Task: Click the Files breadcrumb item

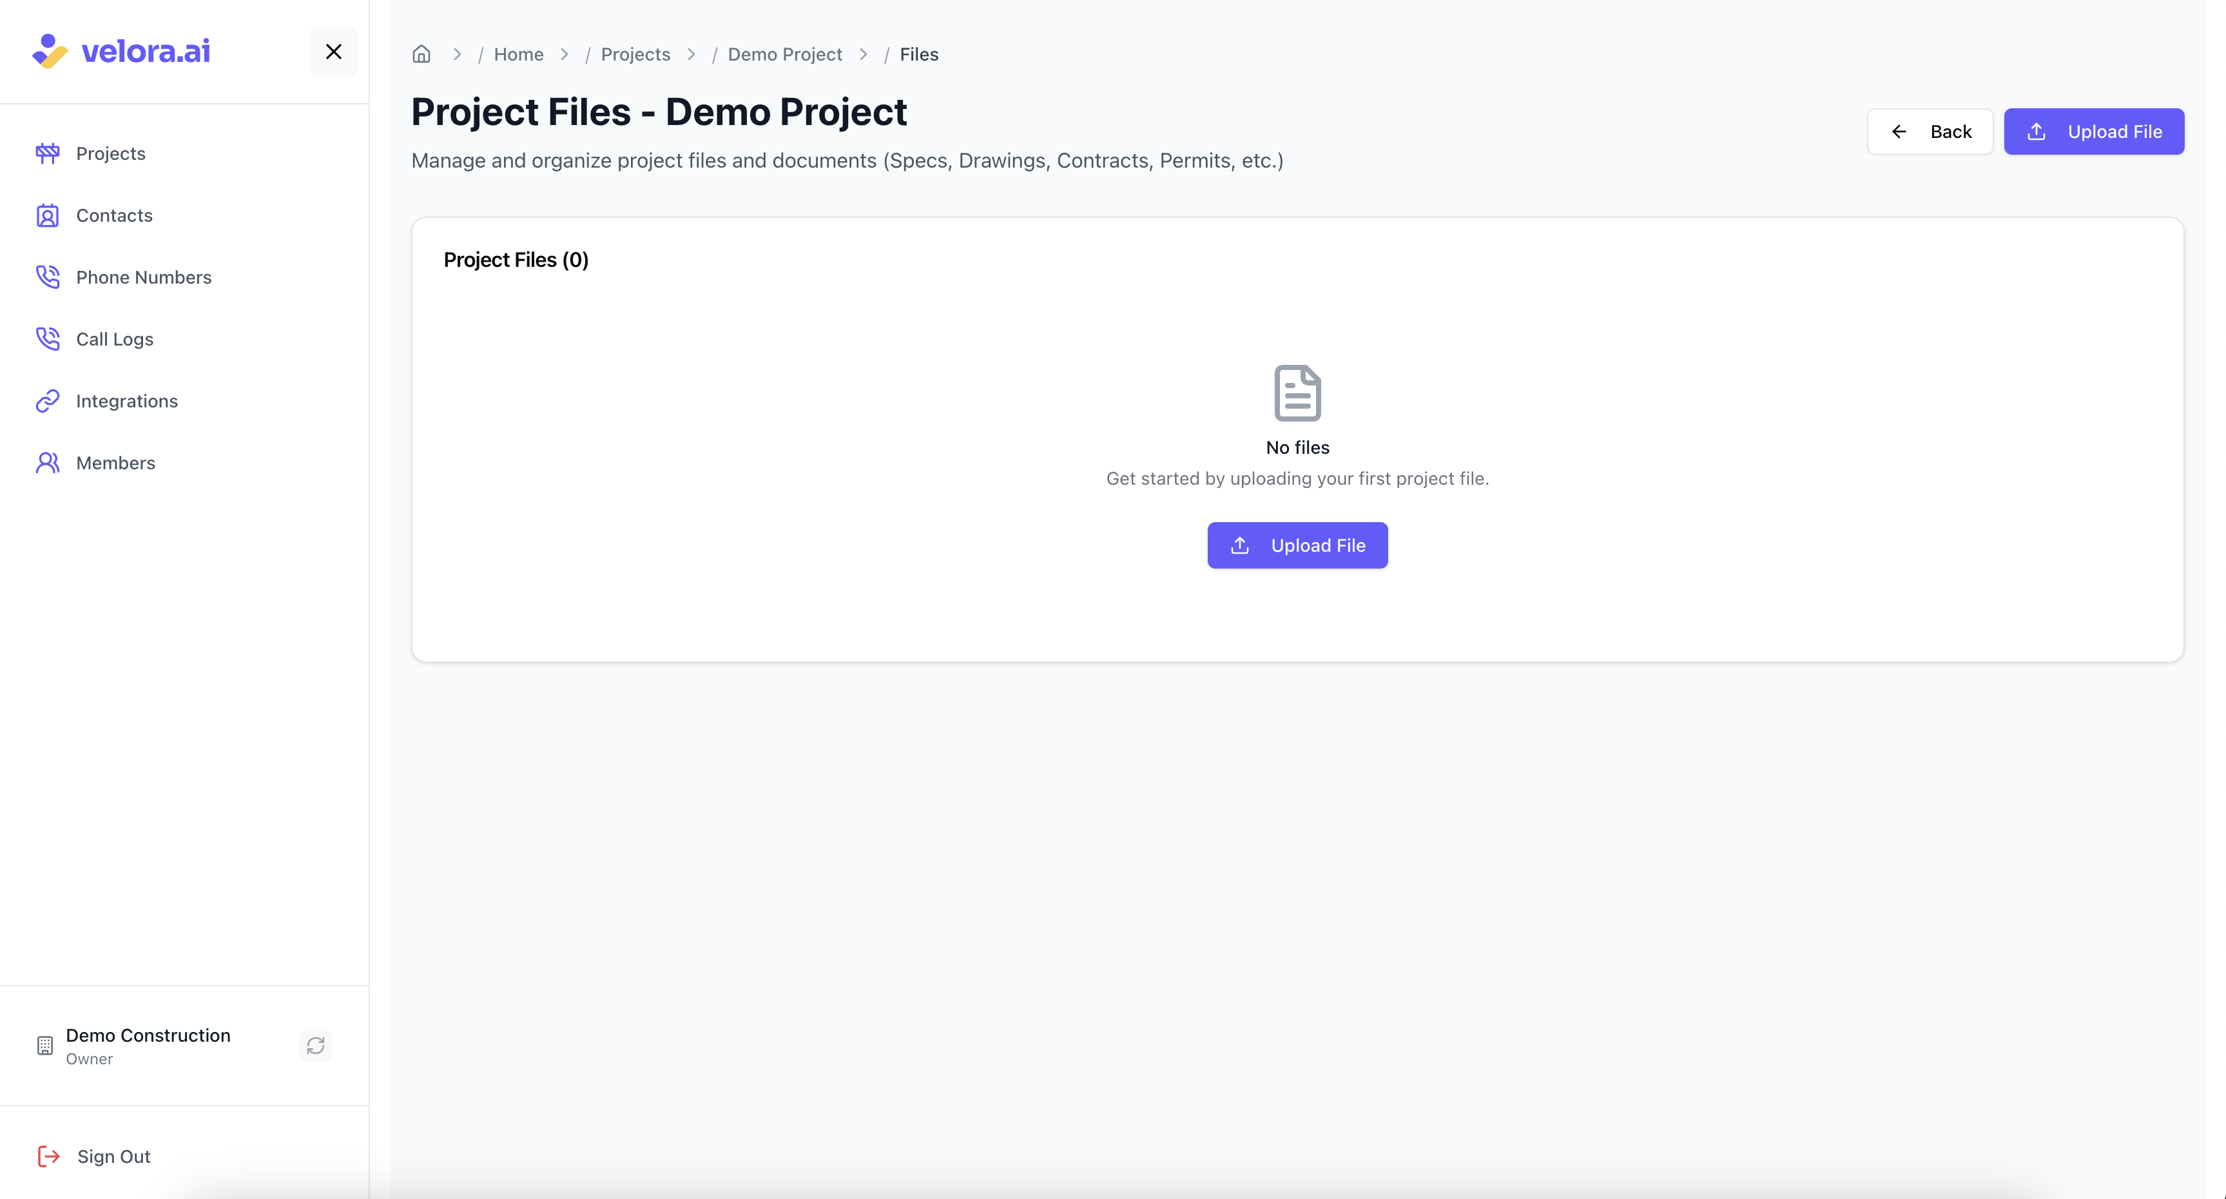Action: pos(918,54)
